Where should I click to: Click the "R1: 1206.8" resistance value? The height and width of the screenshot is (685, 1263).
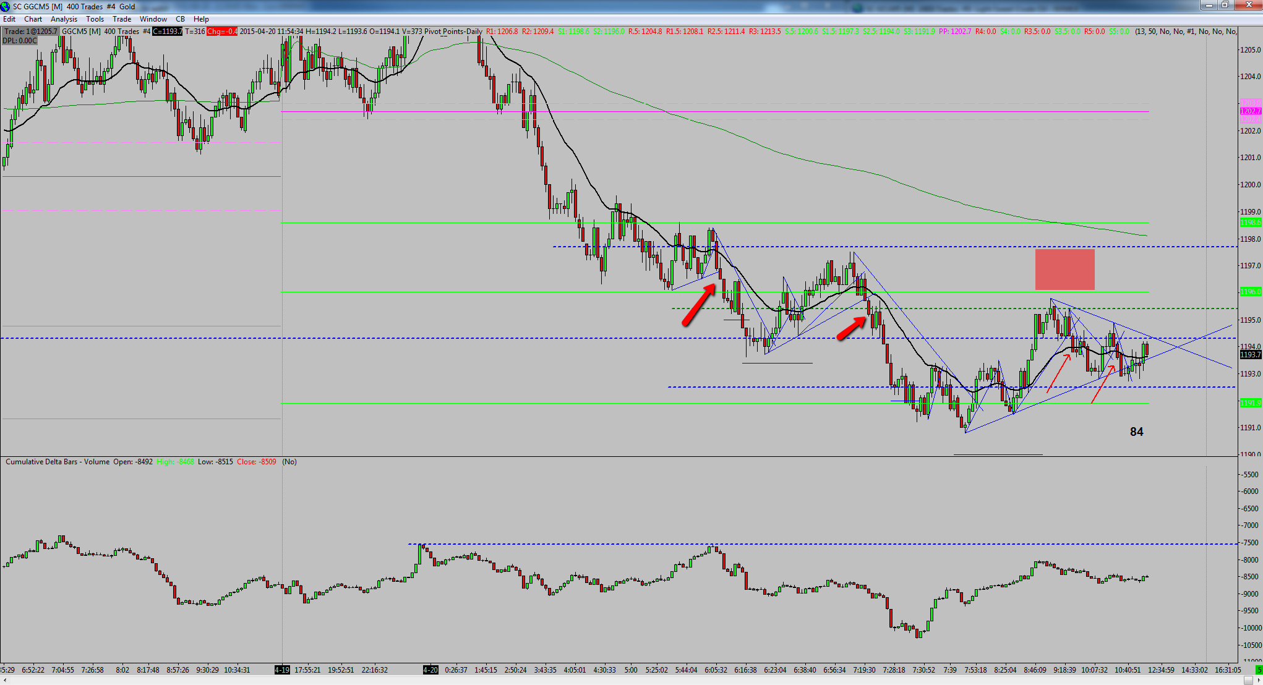point(502,32)
